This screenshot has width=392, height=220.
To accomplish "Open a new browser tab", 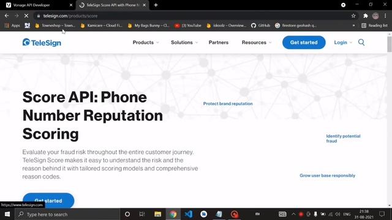I will click(x=156, y=5).
